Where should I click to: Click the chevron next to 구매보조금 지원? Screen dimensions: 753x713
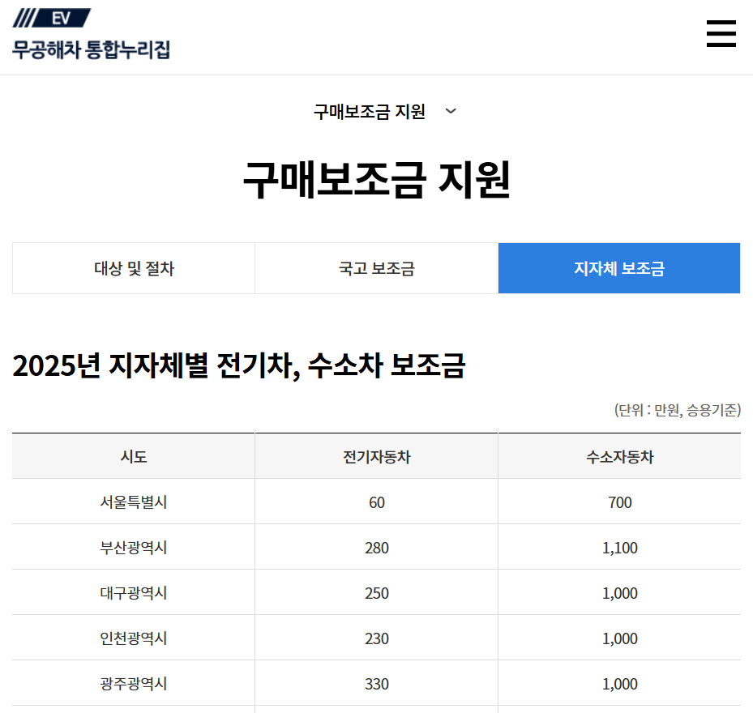(452, 112)
